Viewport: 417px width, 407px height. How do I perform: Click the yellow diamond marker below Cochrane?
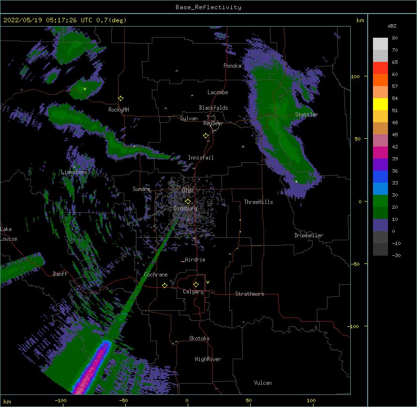[164, 285]
